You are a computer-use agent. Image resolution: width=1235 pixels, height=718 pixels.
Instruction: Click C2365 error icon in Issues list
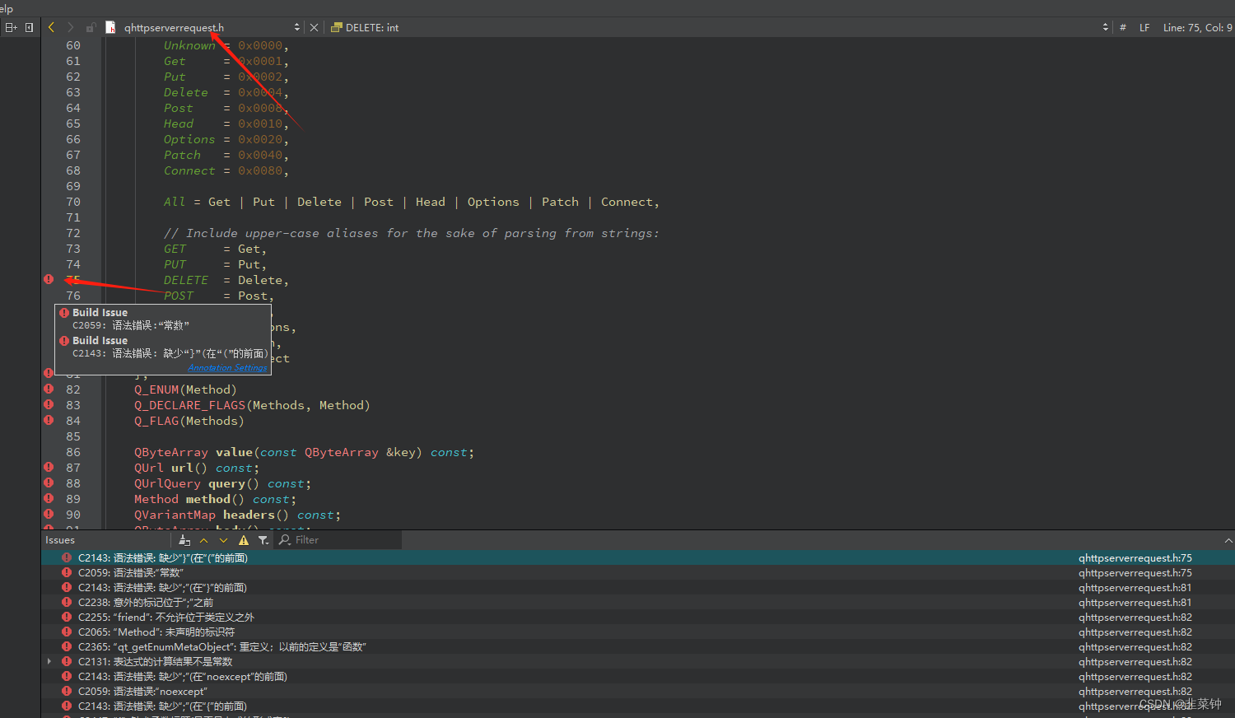point(67,646)
